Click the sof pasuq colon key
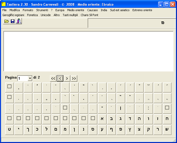The height and width of the screenshot is (143, 177). pyautogui.click(x=148, y=108)
